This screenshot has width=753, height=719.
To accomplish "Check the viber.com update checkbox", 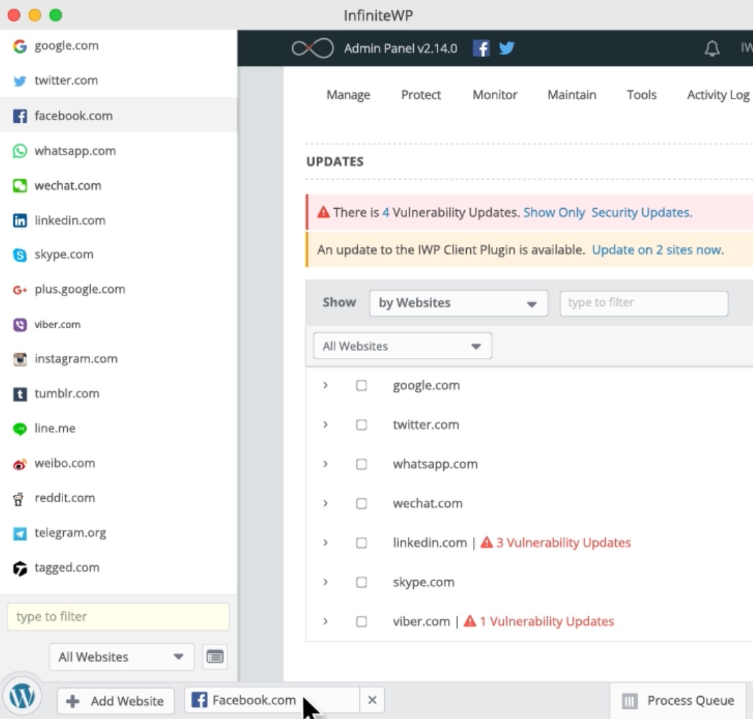I will (361, 622).
